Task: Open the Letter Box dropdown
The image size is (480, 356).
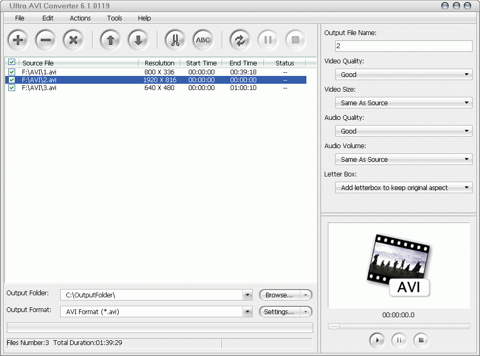Action: pyautogui.click(x=404, y=187)
